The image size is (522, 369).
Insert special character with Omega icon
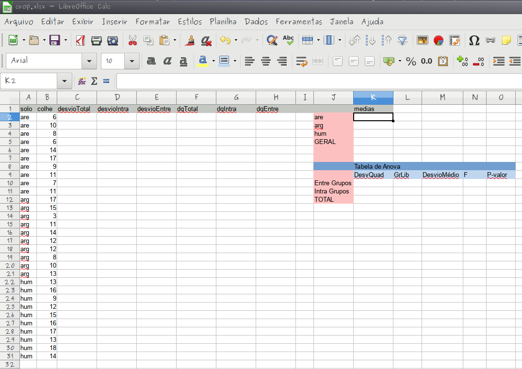coord(474,40)
